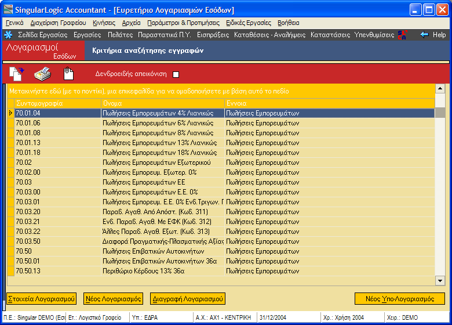Image resolution: width=452 pixels, height=325 pixels.
Task: Click the Στοιχεία Λογαριασμού button
Action: pos(42,299)
